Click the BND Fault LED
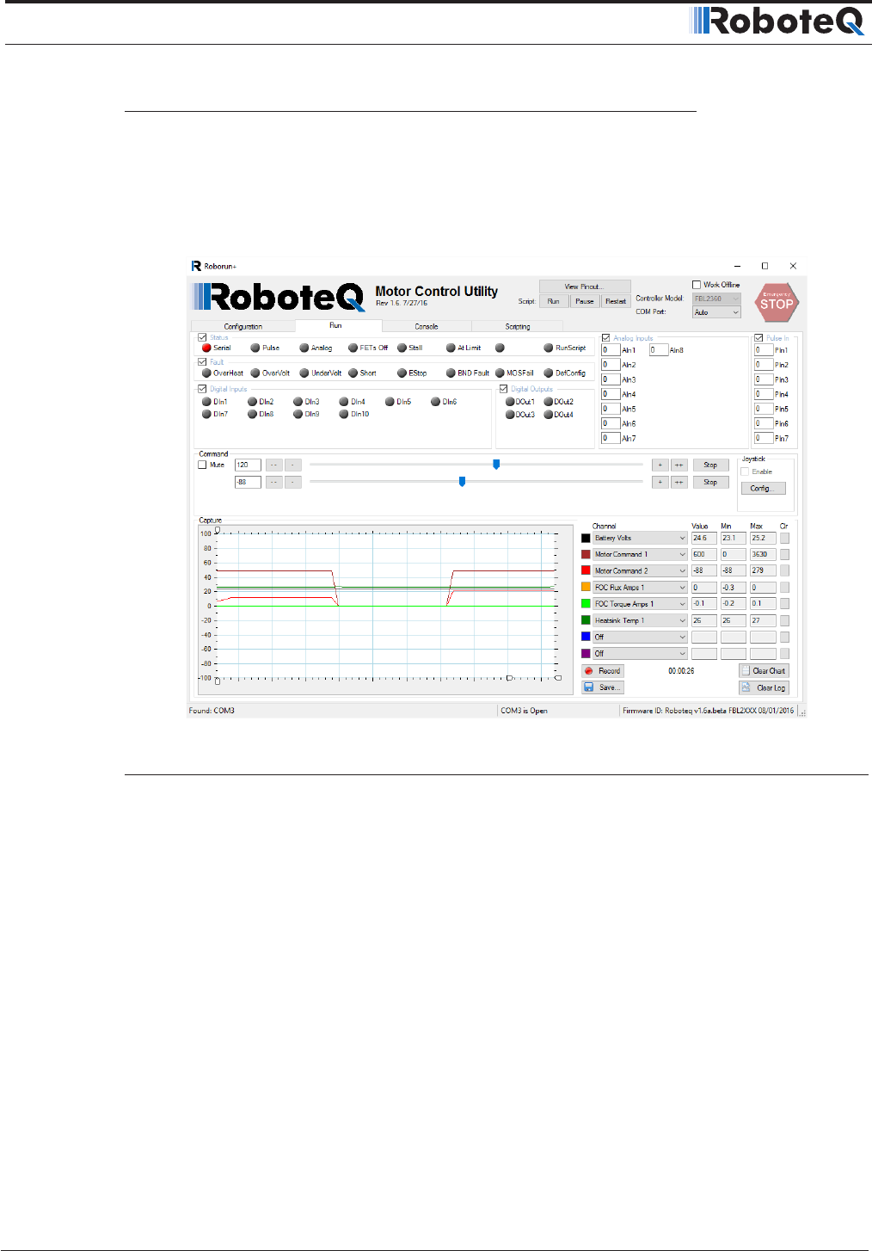The width and height of the screenshot is (872, 1251). click(451, 373)
